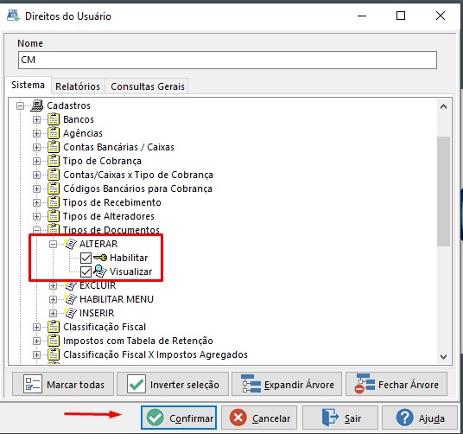463x434 pixels.
Task: Click the HABILITAR MENU document icon
Action: pyautogui.click(x=71, y=299)
